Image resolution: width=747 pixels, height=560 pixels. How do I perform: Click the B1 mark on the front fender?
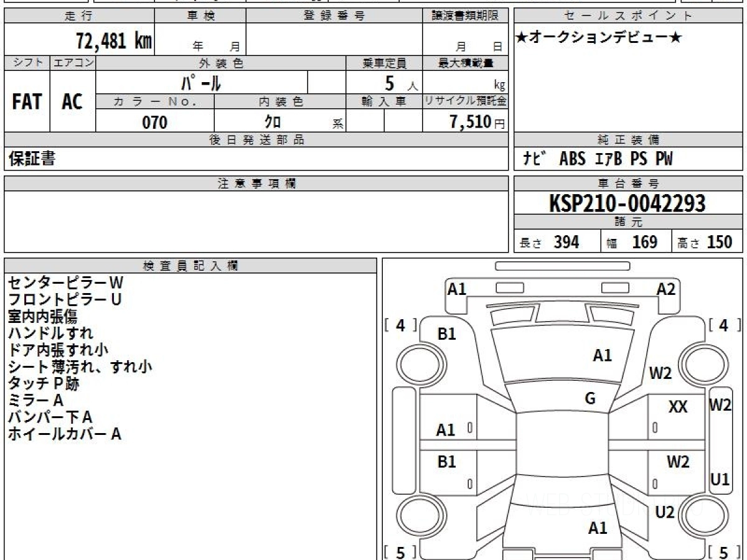[x=447, y=334]
